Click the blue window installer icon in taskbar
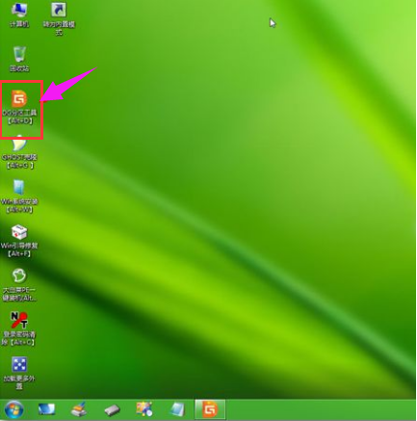Screen dimensions: 417x421 pyautogui.click(x=177, y=409)
